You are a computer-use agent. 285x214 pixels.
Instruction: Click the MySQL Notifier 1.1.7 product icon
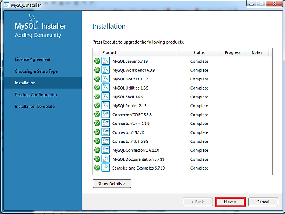[x=106, y=78]
